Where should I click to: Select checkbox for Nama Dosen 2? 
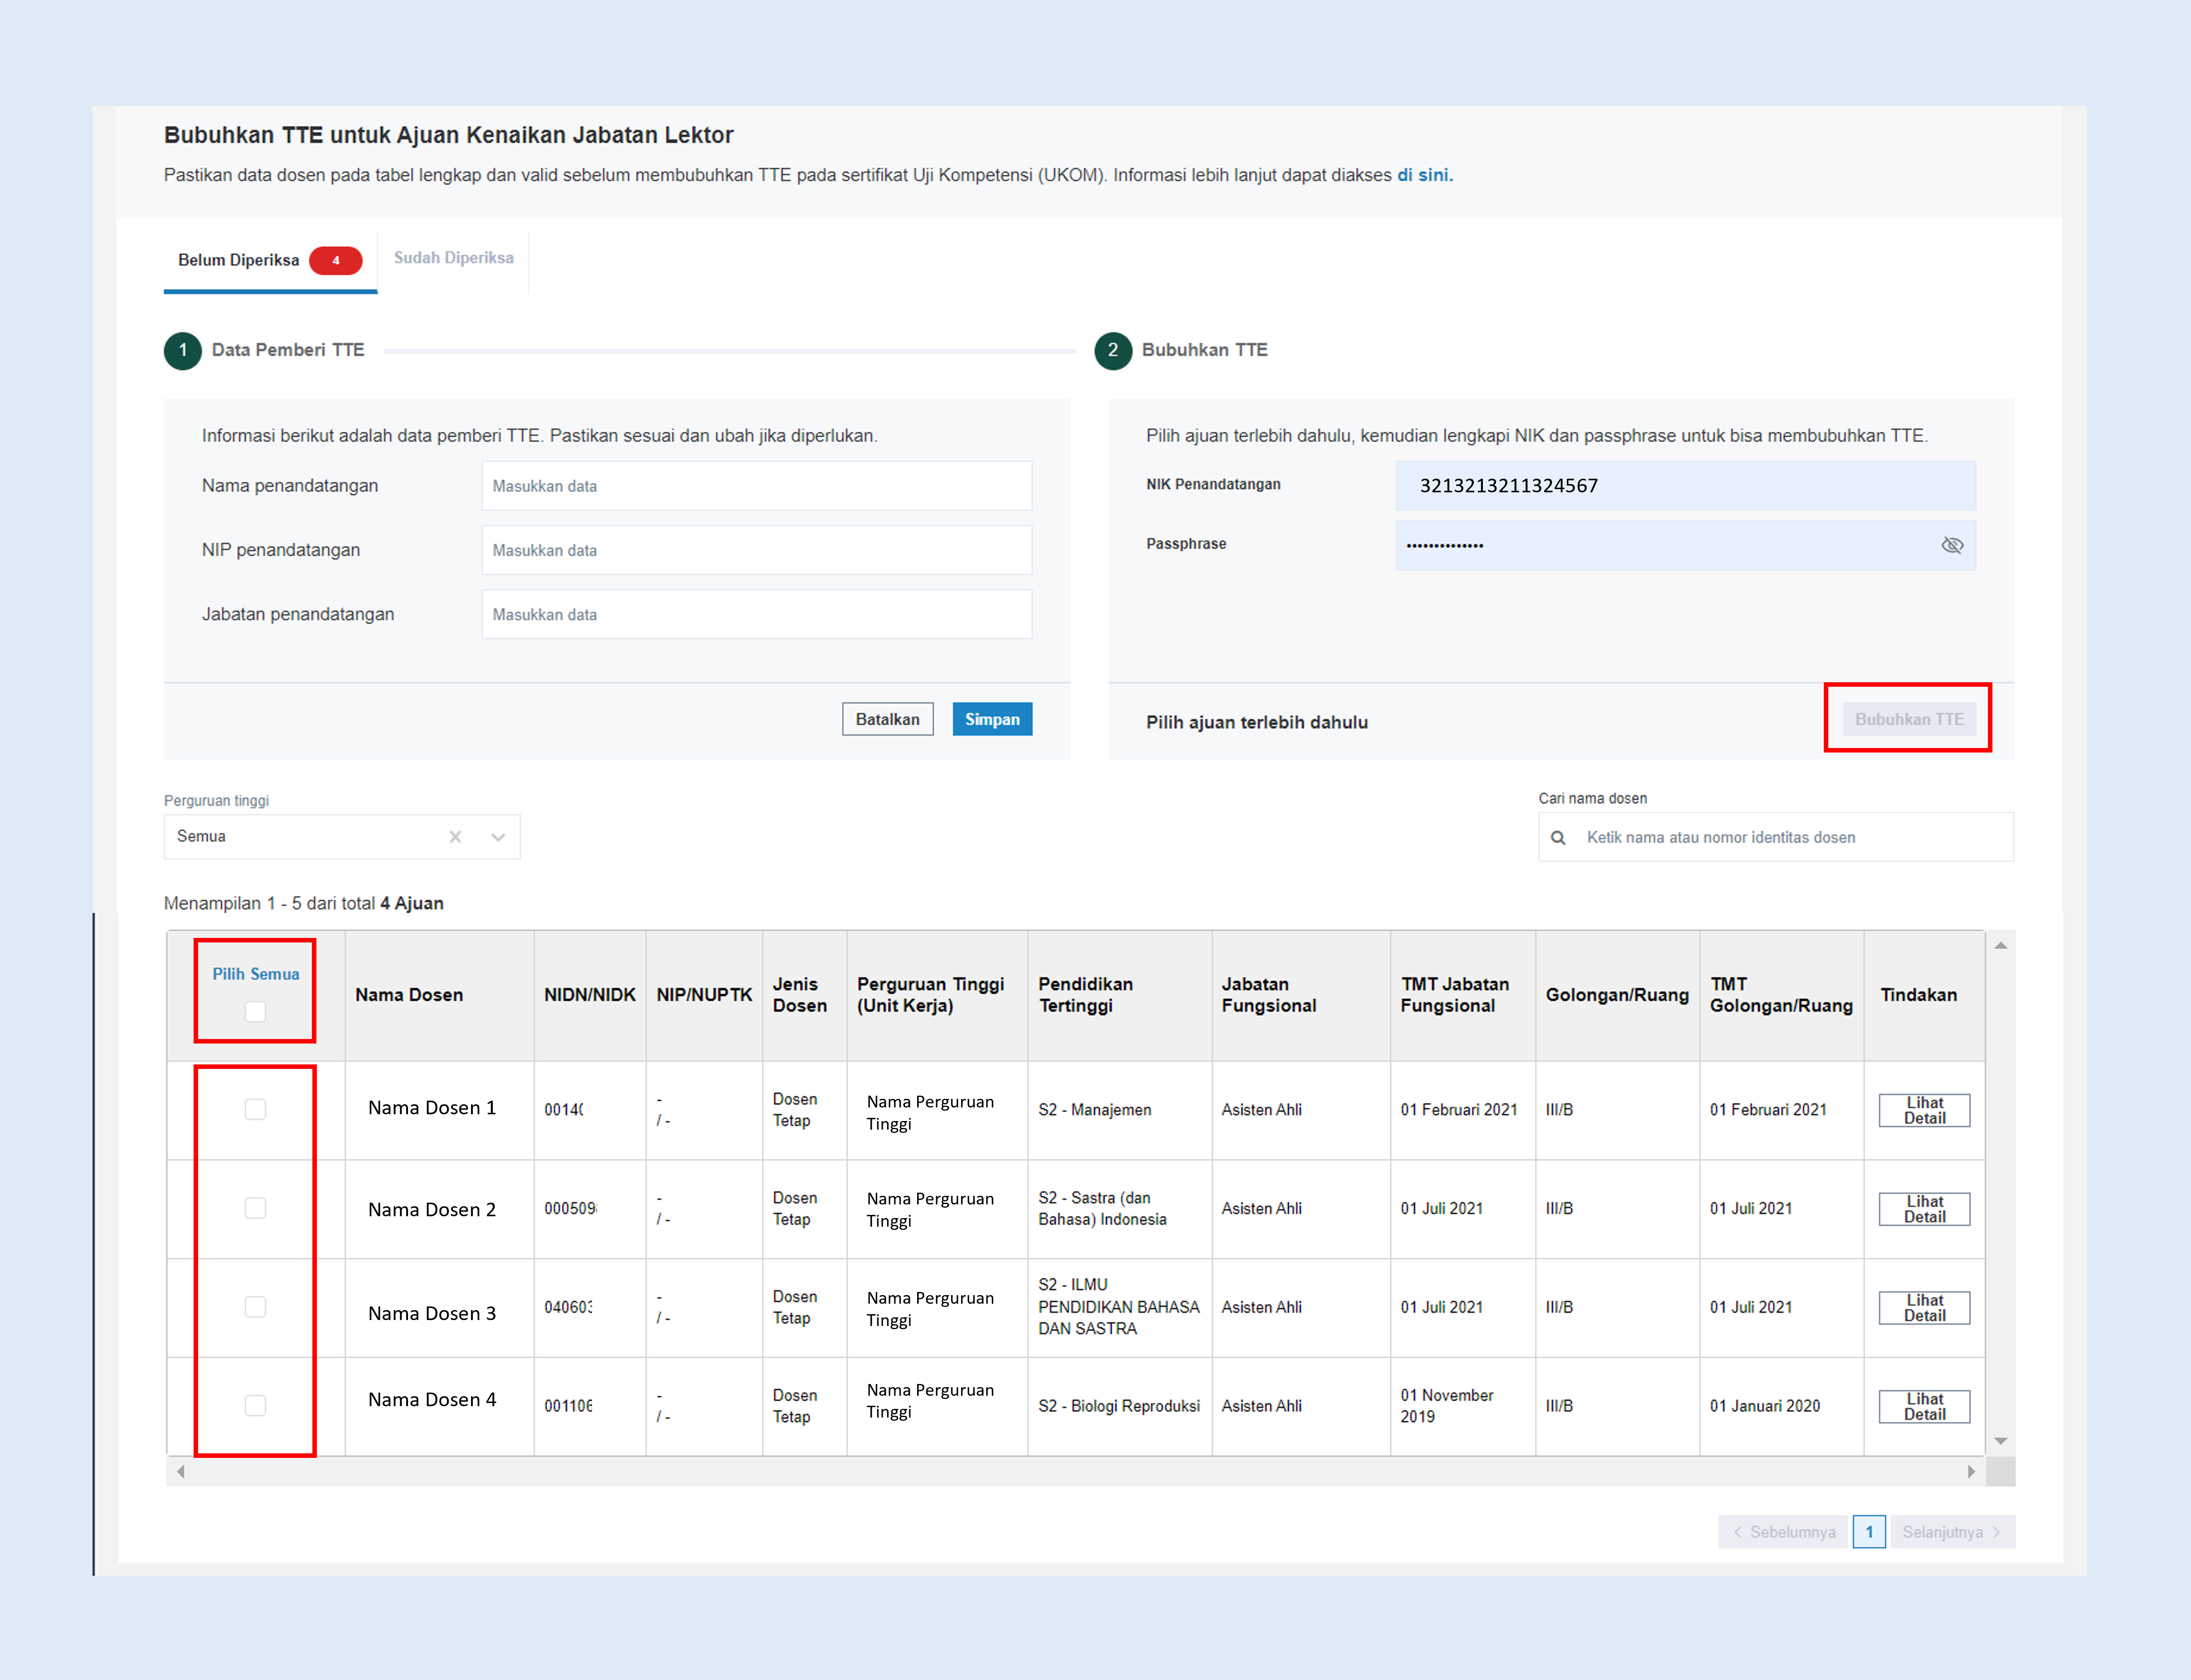[255, 1208]
